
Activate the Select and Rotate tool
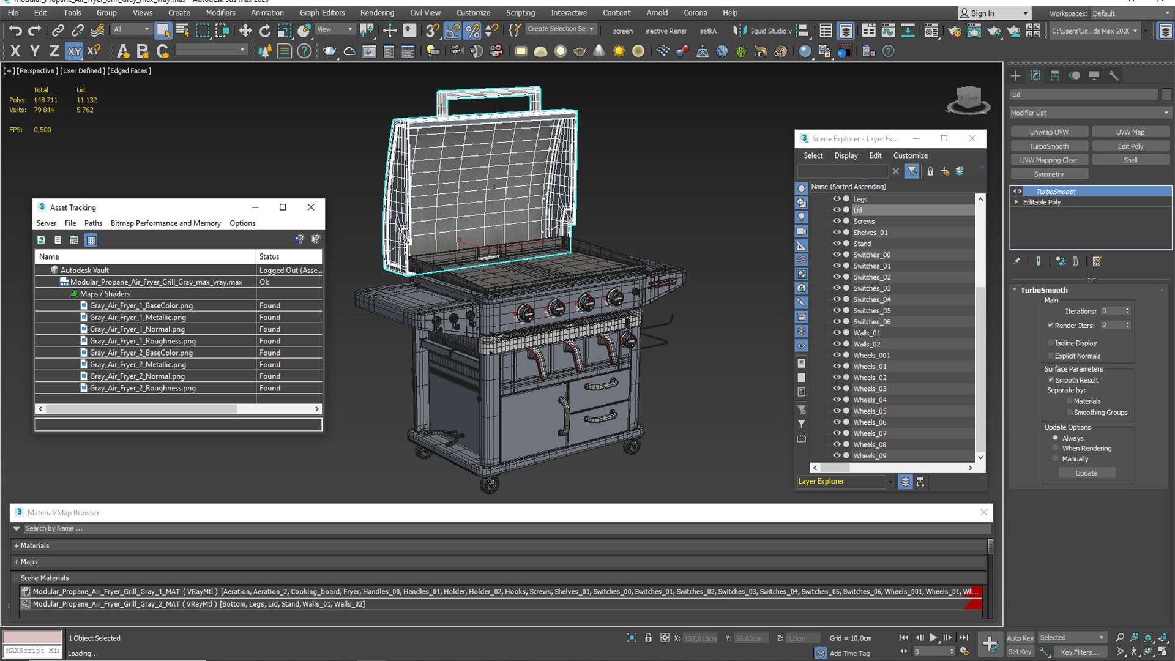click(265, 30)
